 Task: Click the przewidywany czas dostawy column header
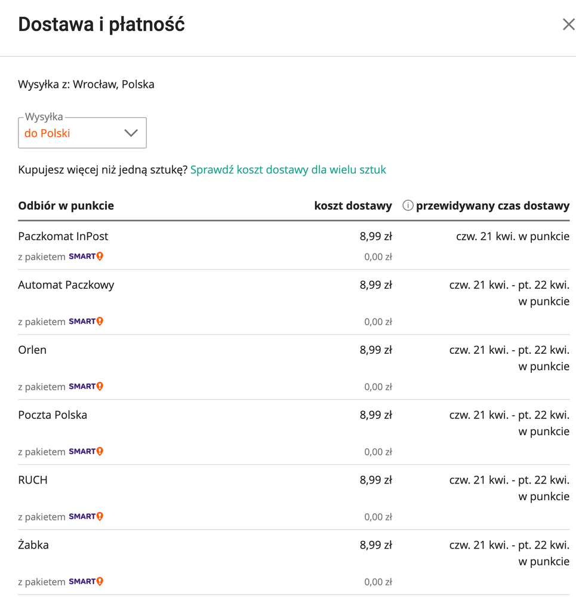[x=492, y=206]
